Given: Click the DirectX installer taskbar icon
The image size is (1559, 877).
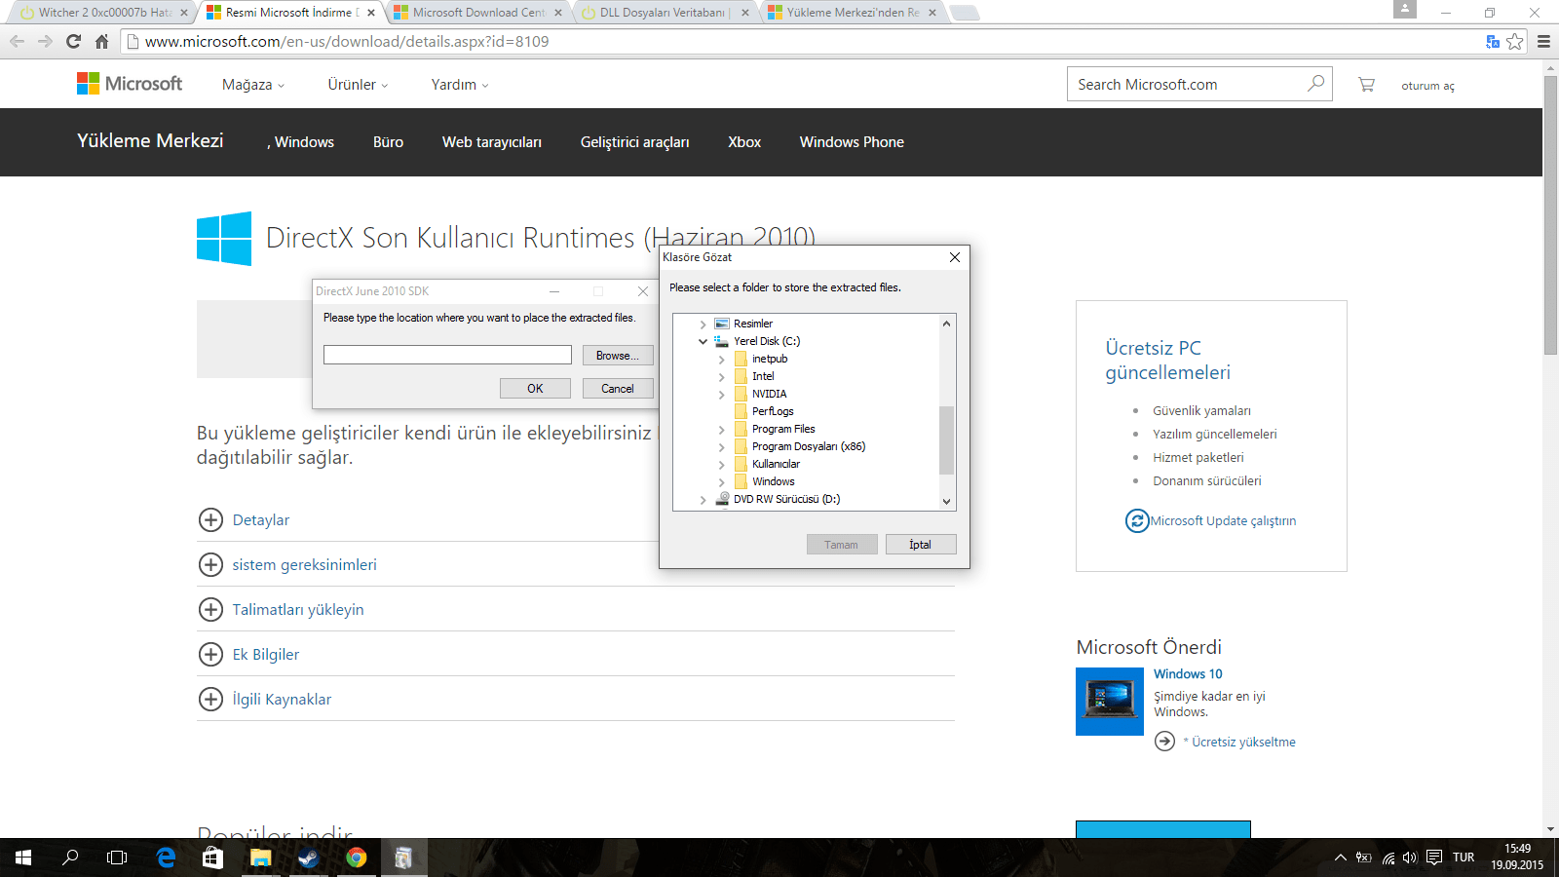Looking at the screenshot, I should [403, 858].
